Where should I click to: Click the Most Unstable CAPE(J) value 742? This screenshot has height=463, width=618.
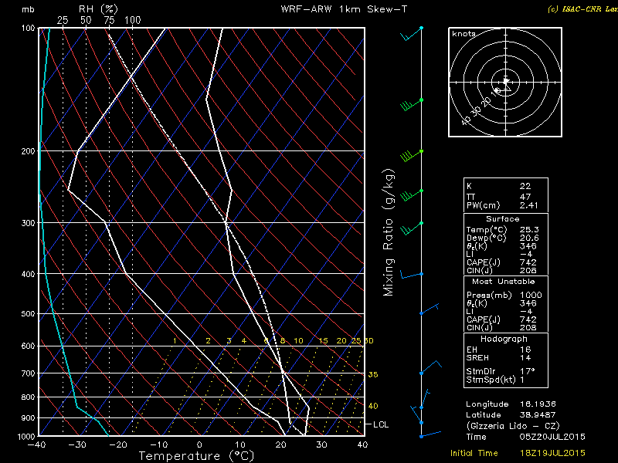(x=528, y=319)
